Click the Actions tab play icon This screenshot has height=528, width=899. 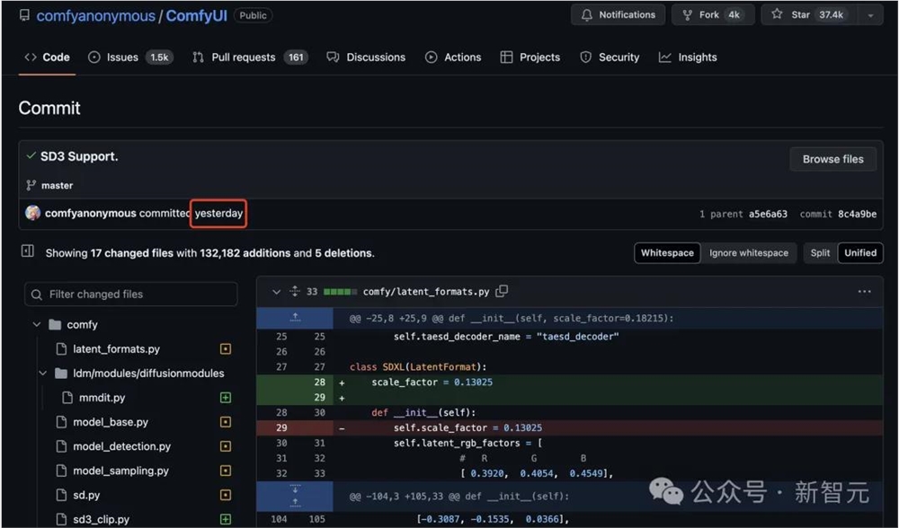point(432,57)
